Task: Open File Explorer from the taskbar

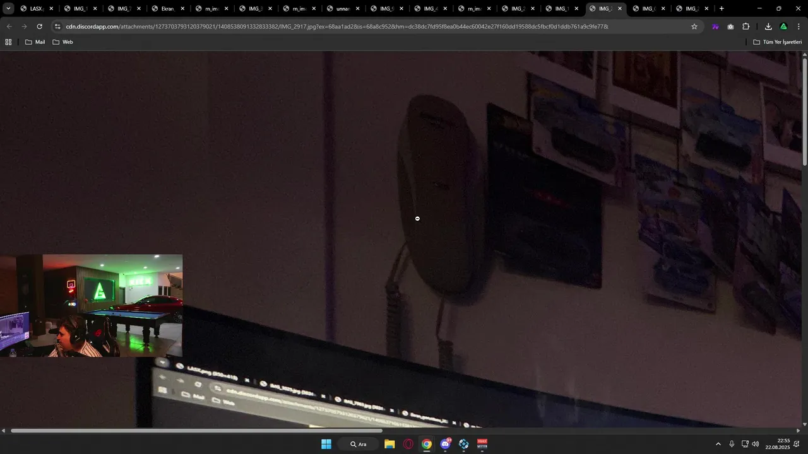Action: 389,444
